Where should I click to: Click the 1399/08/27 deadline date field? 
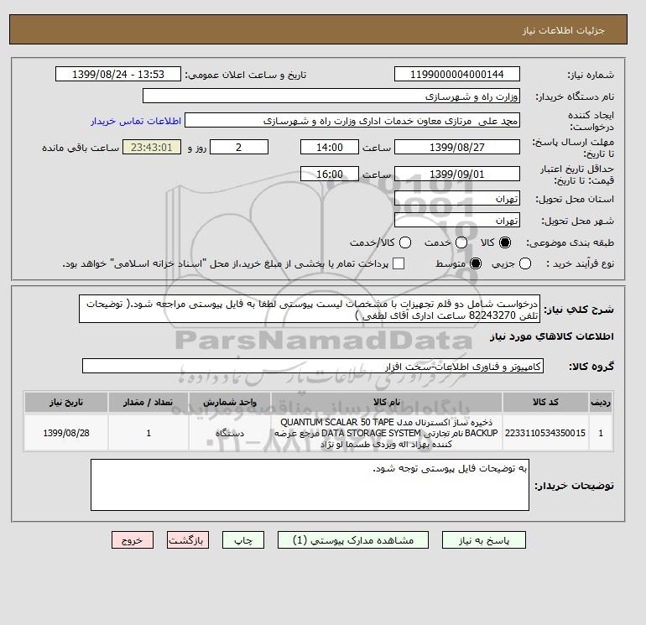pos(457,147)
